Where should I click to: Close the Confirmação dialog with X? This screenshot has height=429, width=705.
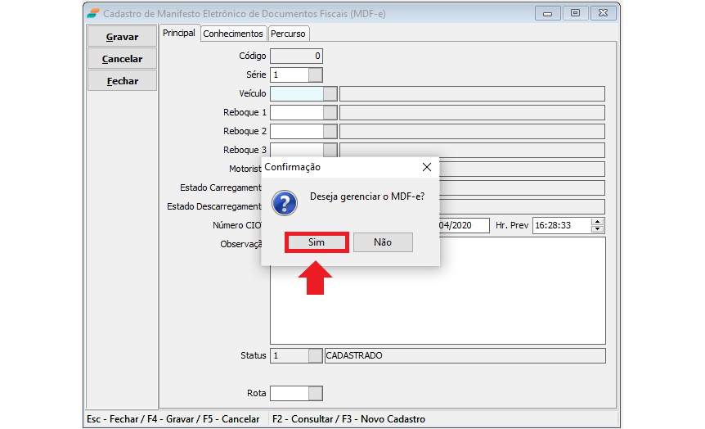(x=426, y=167)
